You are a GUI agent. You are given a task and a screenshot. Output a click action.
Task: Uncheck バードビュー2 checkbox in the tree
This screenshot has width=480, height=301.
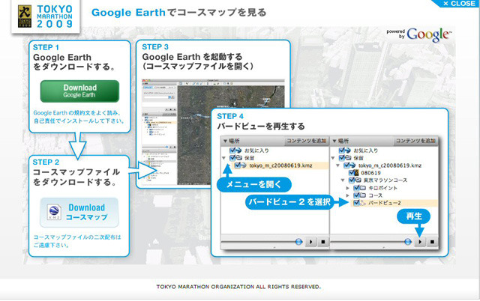tap(356, 203)
